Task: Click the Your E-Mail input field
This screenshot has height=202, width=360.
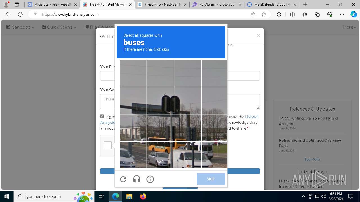Action: 180,76
